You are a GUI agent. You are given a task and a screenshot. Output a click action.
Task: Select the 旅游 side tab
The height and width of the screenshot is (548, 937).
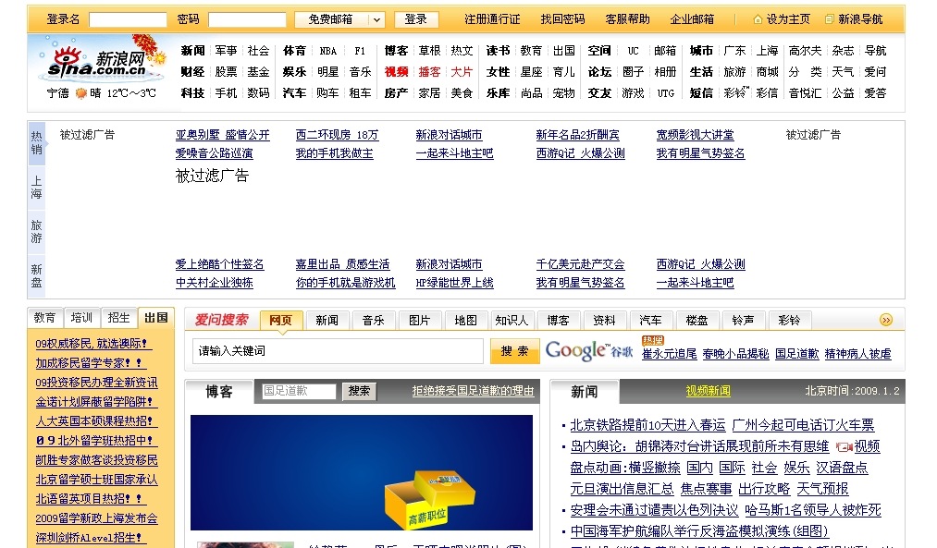tap(36, 232)
